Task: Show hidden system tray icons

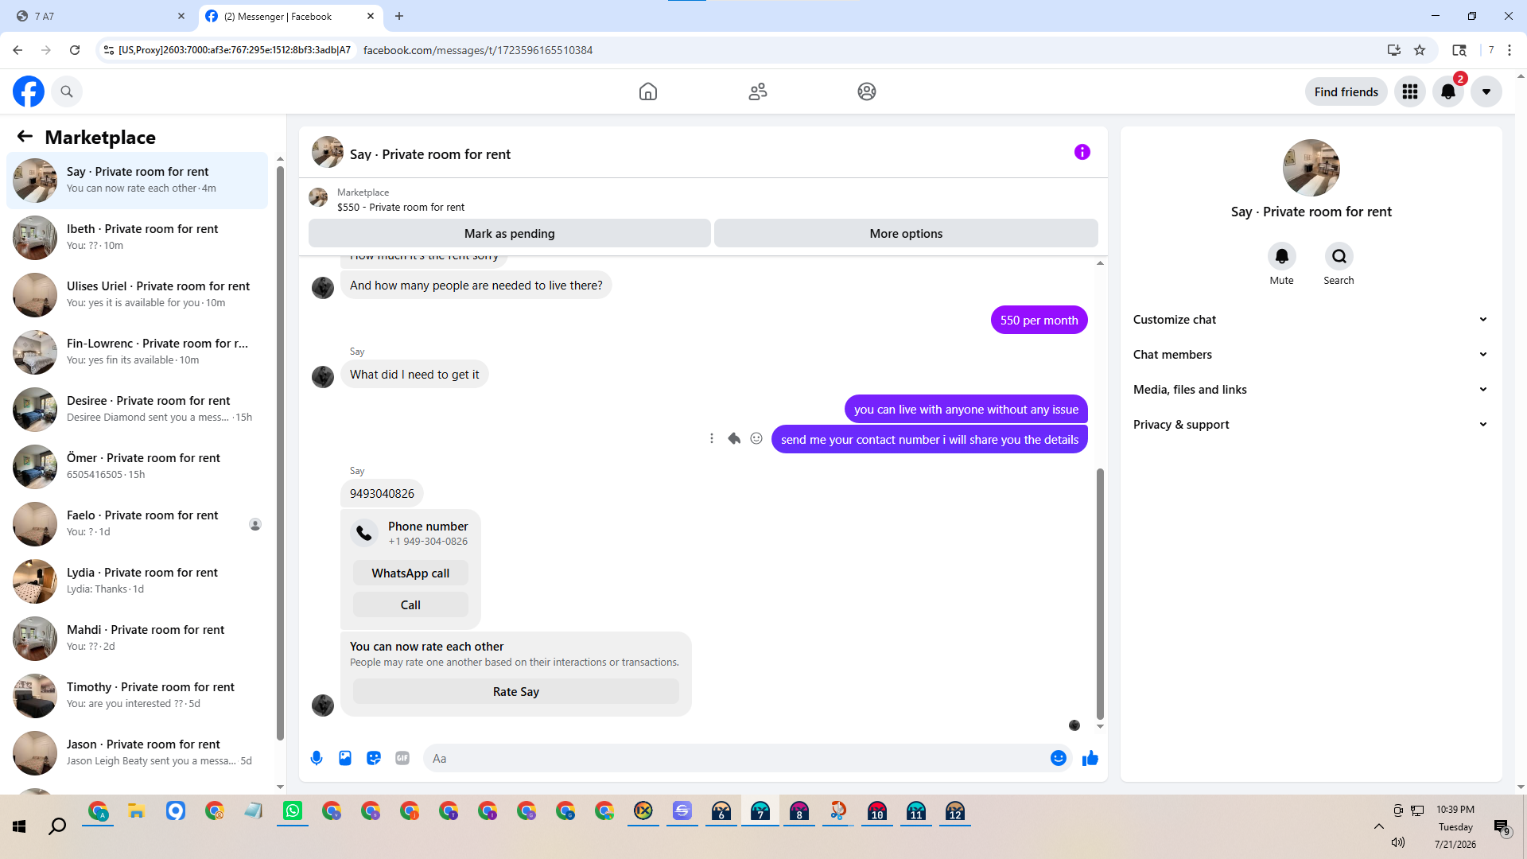Action: coord(1379,826)
